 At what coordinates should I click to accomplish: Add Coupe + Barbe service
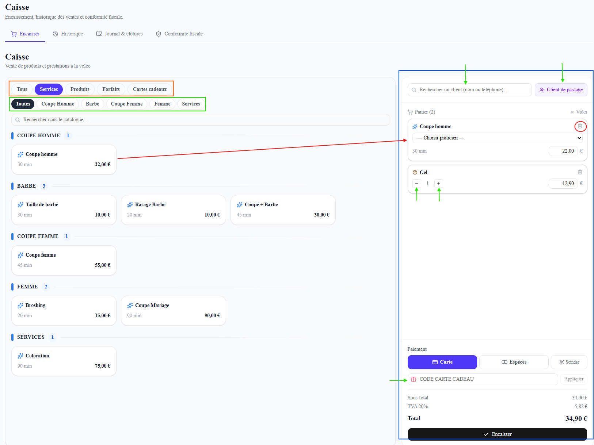tap(283, 210)
